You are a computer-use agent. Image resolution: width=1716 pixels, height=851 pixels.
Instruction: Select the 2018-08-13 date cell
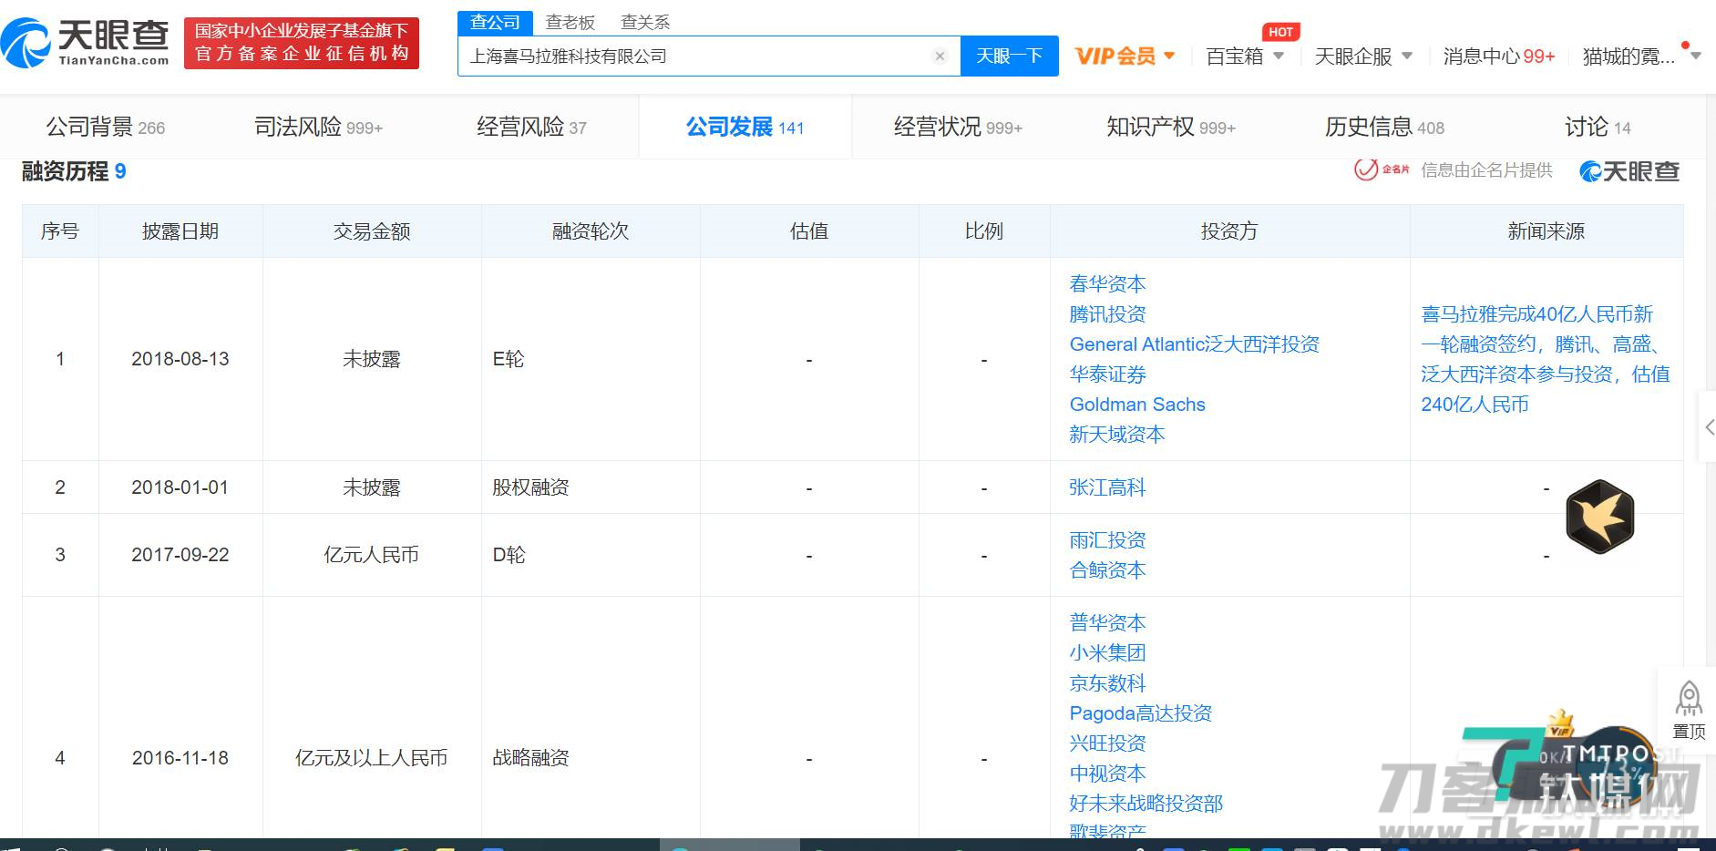180,359
